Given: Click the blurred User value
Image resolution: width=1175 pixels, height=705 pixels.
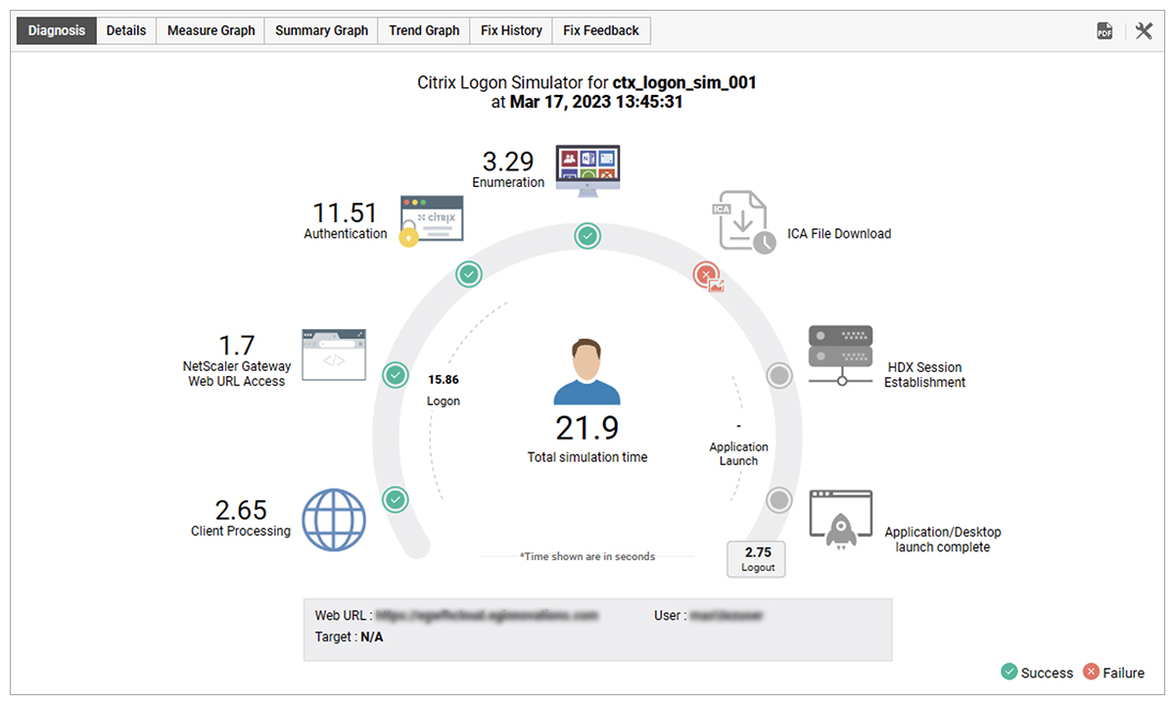Looking at the screenshot, I should [727, 616].
